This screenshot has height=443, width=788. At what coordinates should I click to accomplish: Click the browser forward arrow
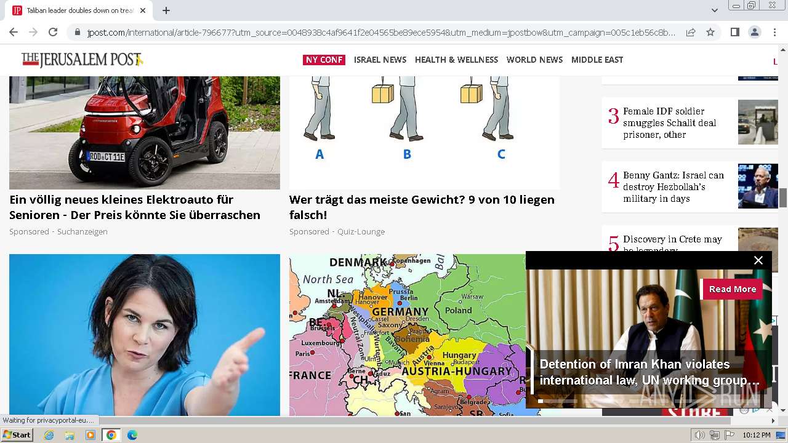pyautogui.click(x=33, y=32)
